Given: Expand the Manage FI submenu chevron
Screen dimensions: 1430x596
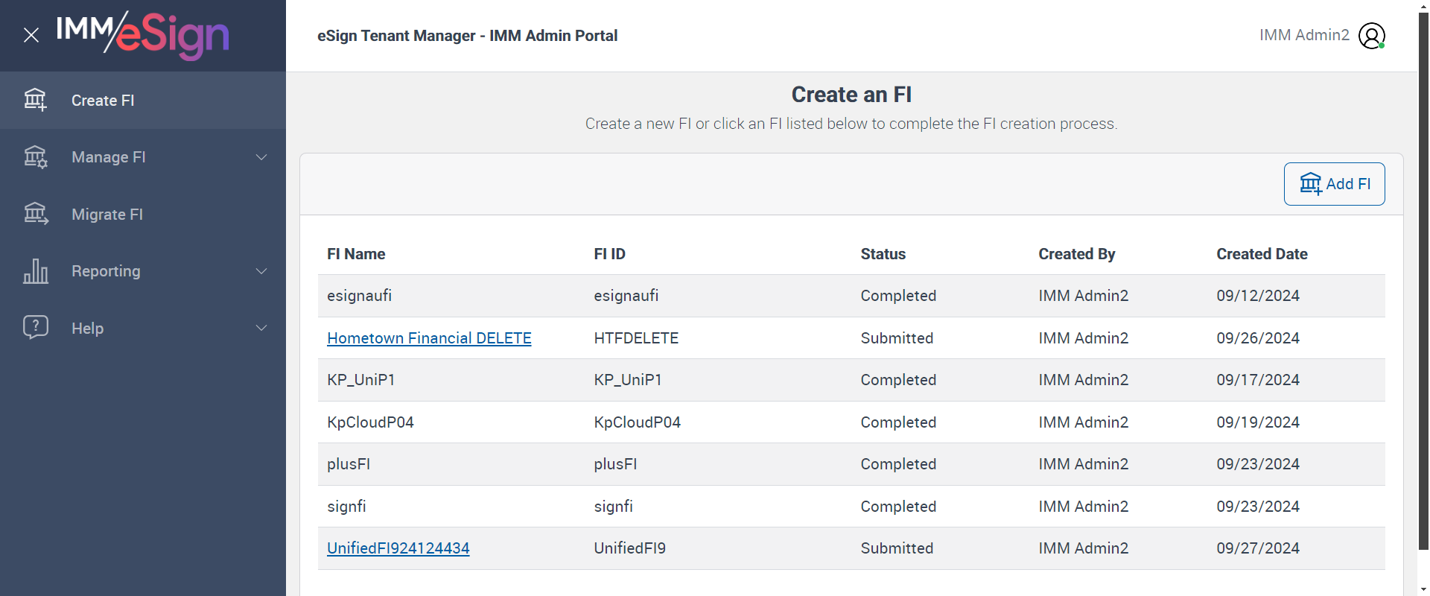Looking at the screenshot, I should (261, 157).
